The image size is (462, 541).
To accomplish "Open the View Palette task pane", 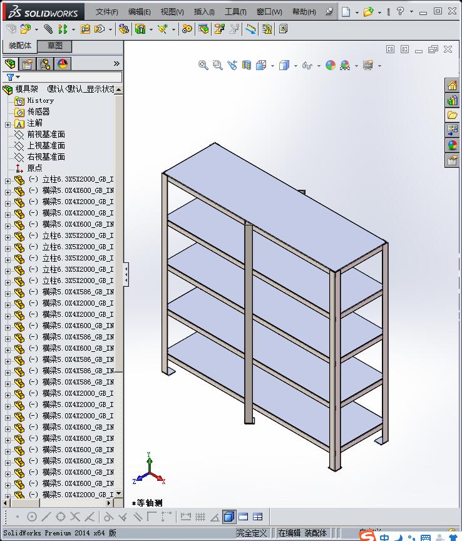I will (453, 130).
